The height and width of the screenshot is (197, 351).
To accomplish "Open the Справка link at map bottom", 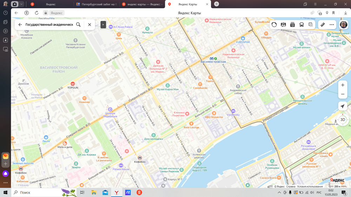I will (291, 186).
